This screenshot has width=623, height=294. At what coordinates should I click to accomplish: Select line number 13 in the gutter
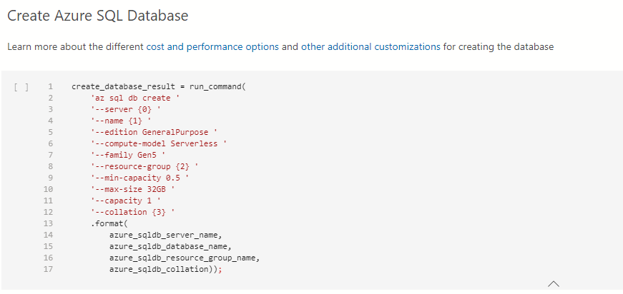[x=48, y=223]
